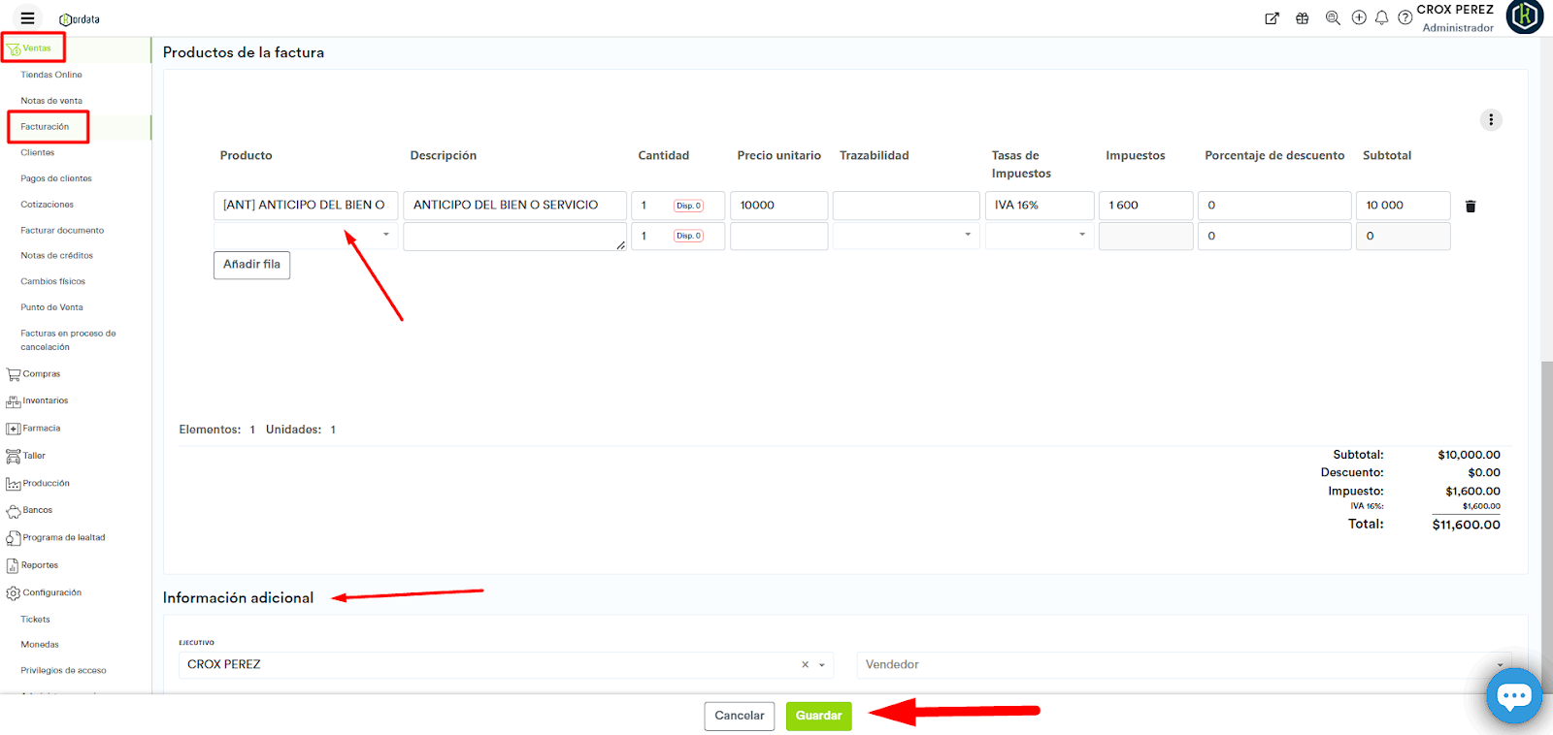Click the gift icon in top bar

[x=1302, y=18]
